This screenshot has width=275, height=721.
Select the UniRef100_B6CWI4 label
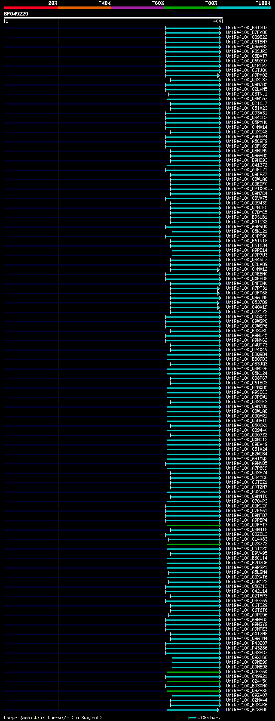point(247,558)
